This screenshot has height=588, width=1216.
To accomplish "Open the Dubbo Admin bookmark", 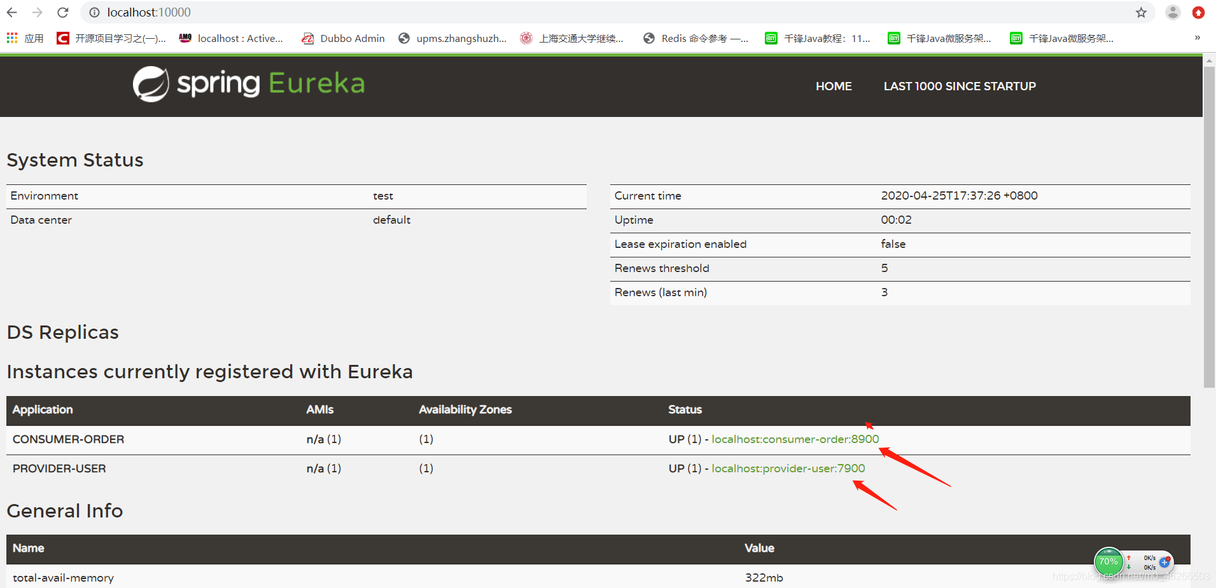I will point(343,38).
